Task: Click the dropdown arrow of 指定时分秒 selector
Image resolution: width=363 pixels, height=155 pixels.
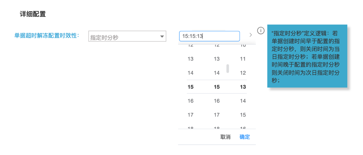Action: 162,37
